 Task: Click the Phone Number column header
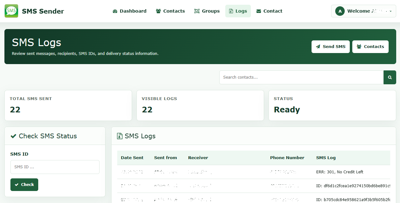click(287, 158)
